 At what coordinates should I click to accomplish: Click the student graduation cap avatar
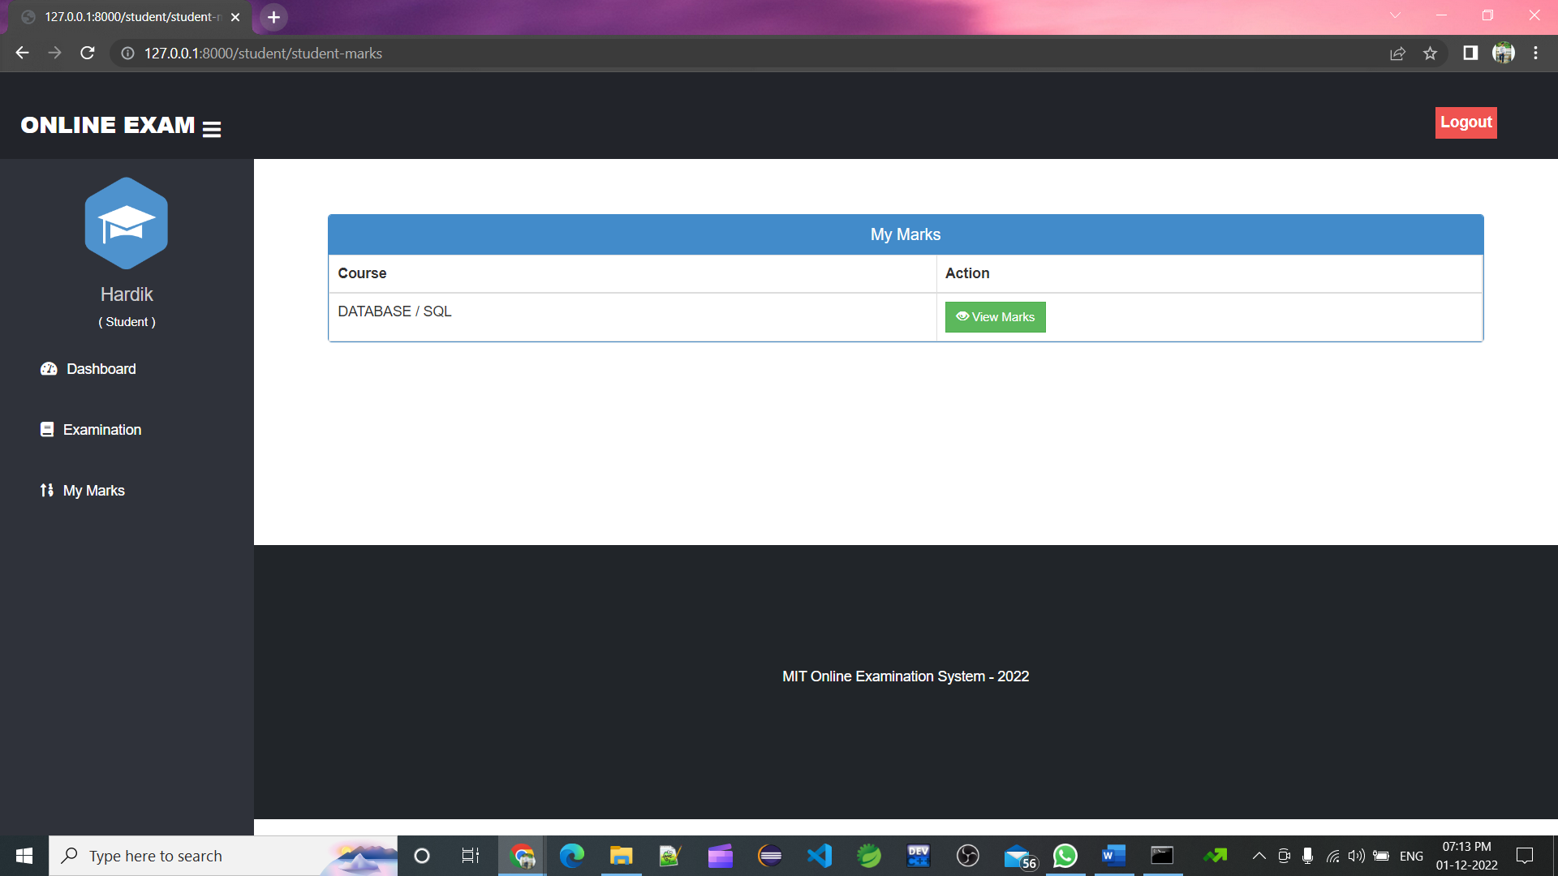(x=127, y=223)
